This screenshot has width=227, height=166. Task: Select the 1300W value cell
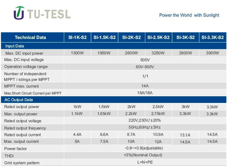(77, 53)
